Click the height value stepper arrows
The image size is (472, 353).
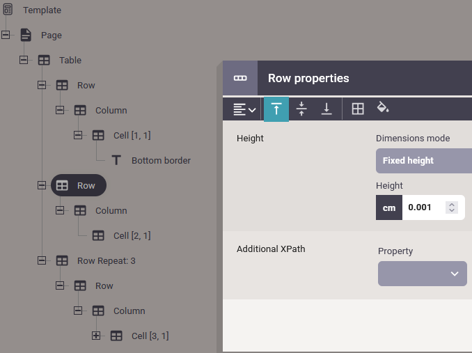pyautogui.click(x=452, y=207)
